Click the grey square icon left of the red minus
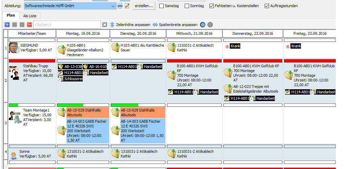 (22, 25)
